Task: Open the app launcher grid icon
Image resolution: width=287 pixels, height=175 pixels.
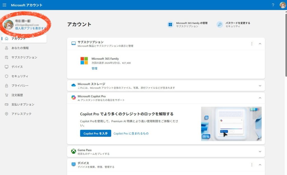Action: coord(4,5)
